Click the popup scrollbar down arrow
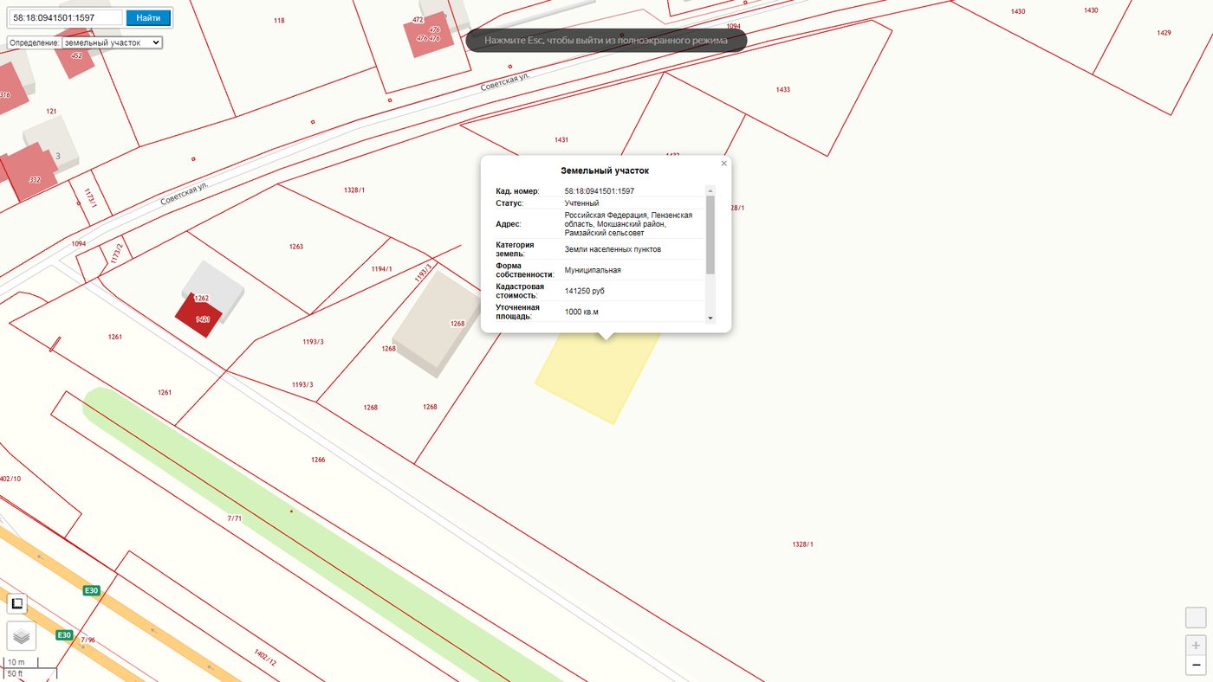This screenshot has width=1213, height=682. (x=710, y=318)
